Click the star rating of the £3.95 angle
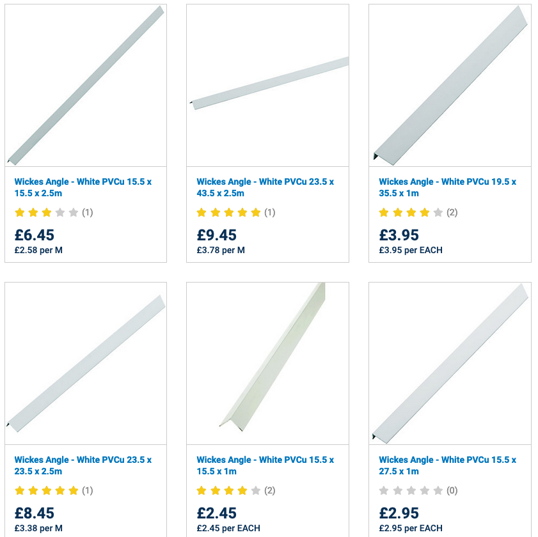This screenshot has width=538, height=537. click(411, 212)
